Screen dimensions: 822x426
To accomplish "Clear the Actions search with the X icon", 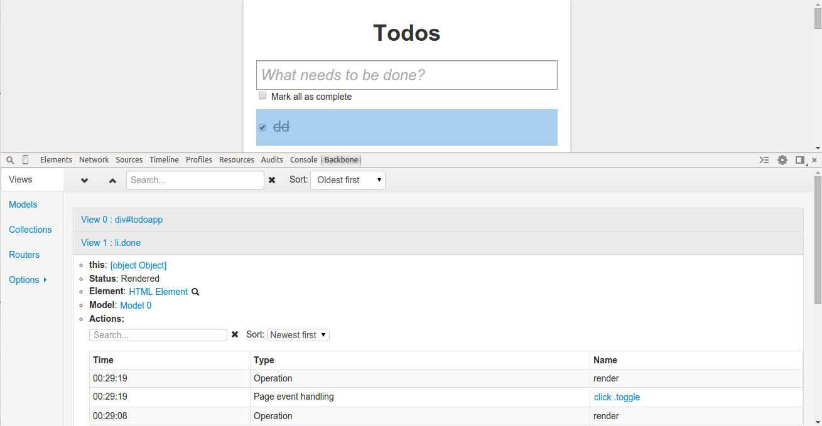I will click(235, 334).
